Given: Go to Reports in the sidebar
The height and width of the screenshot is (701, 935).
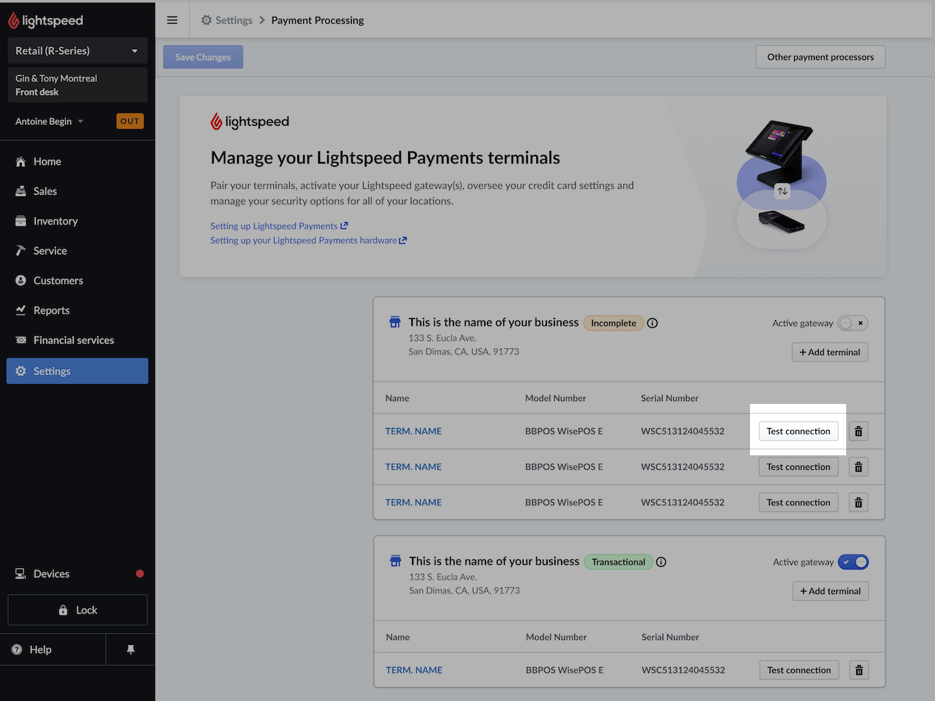Looking at the screenshot, I should click(x=51, y=310).
